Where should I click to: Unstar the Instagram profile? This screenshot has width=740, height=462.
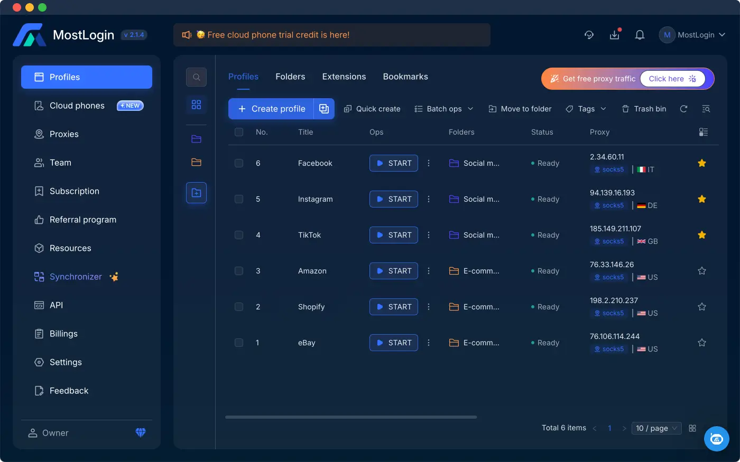[702, 199]
